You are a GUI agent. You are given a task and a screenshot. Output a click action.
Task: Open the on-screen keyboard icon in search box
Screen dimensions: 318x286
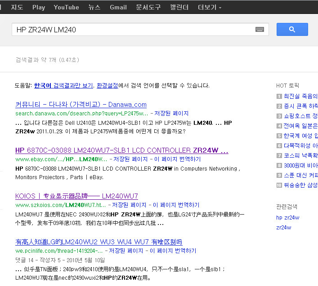(x=260, y=30)
